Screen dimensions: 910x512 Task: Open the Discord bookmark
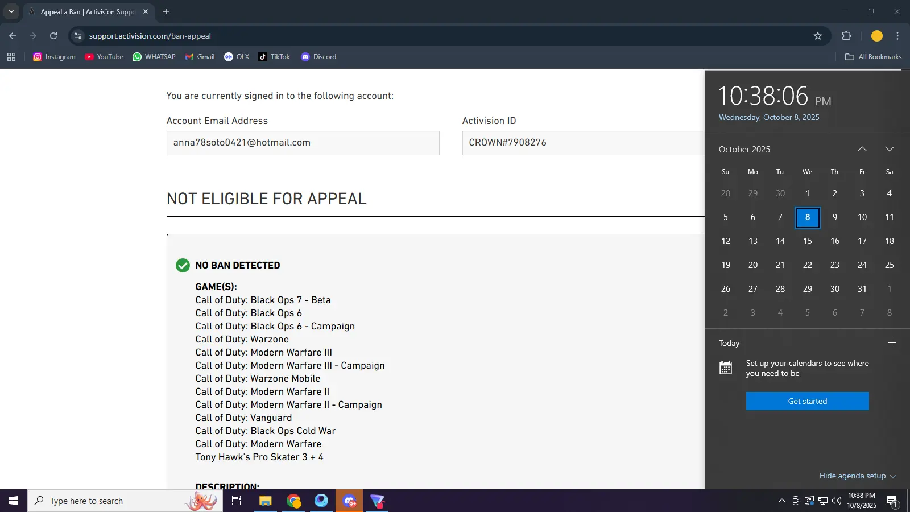[x=318, y=57]
